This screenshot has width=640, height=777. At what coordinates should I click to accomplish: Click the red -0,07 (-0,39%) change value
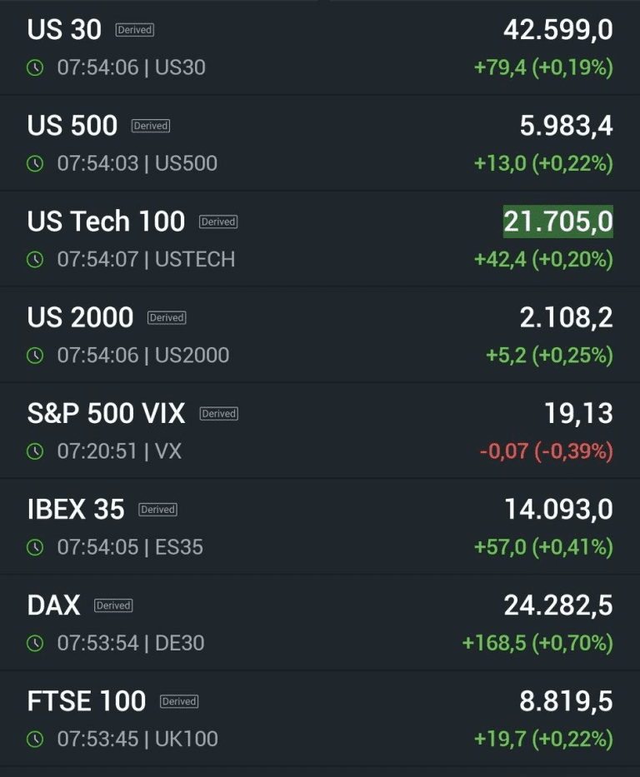tap(546, 451)
